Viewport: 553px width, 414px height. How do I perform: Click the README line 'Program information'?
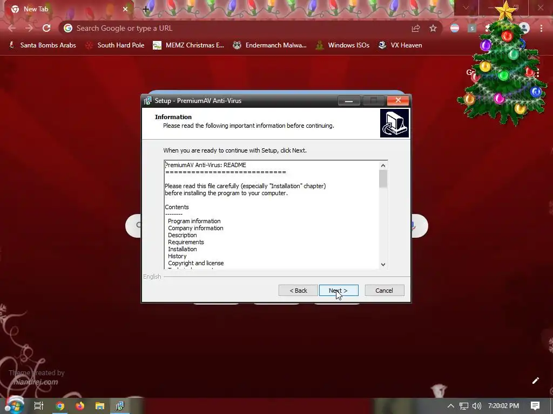click(194, 221)
